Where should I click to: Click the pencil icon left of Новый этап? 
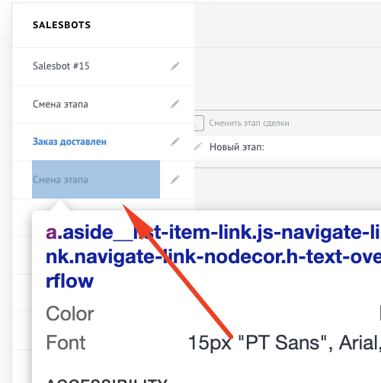point(198,146)
